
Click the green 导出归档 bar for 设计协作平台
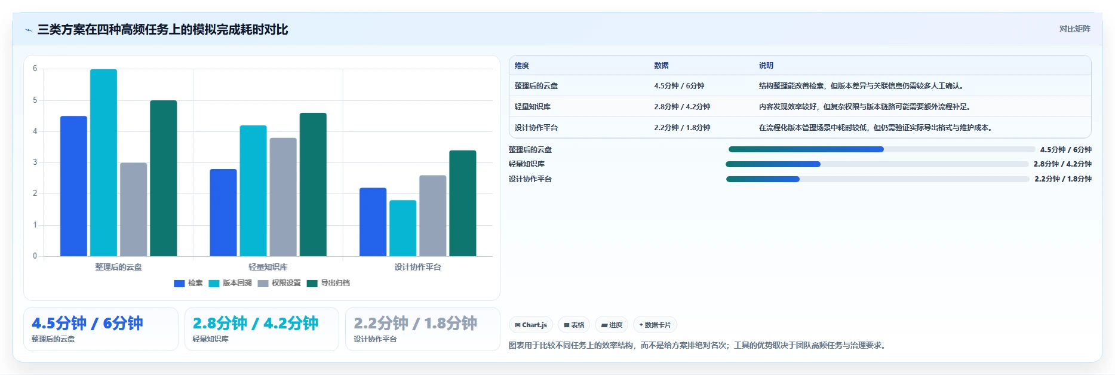click(462, 203)
